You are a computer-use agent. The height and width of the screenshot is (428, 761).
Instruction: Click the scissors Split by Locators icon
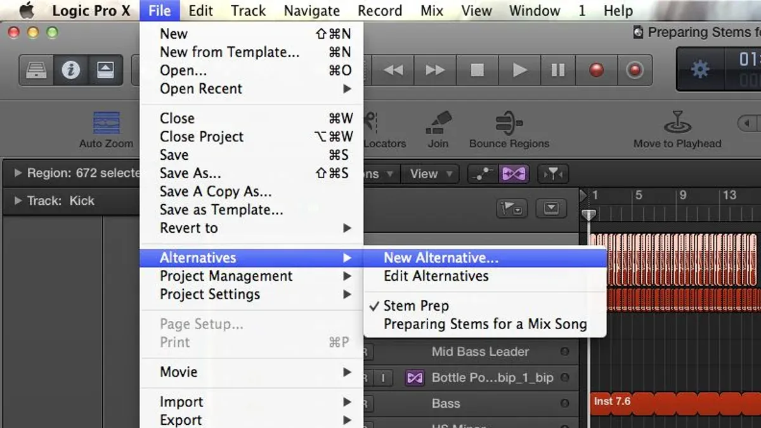[372, 123]
